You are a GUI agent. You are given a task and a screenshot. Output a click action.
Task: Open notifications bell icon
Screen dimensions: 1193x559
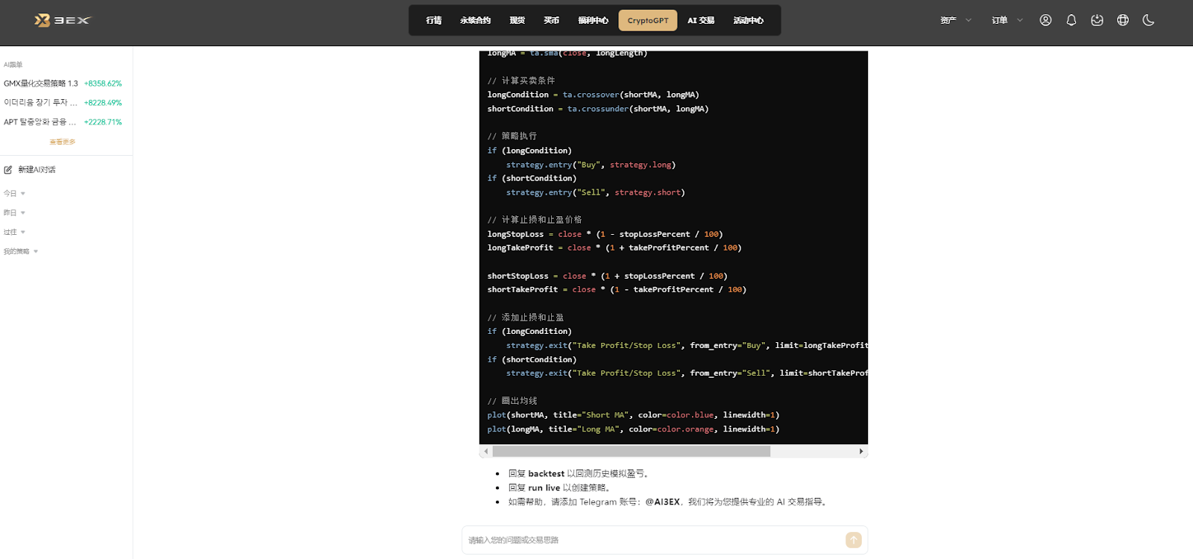1071,20
